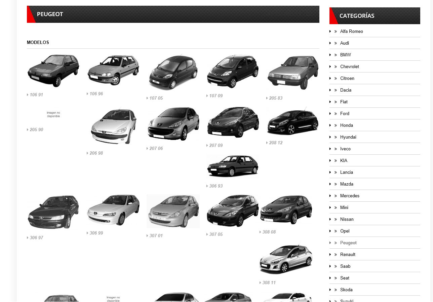Follow the '207 09' text link

(216, 146)
